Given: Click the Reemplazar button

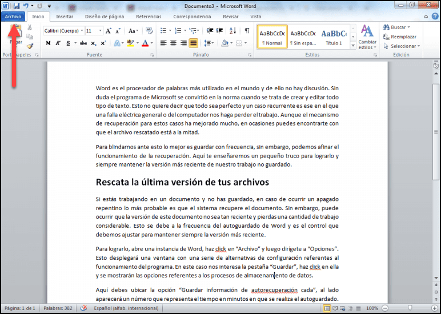Looking at the screenshot, I should [x=403, y=37].
